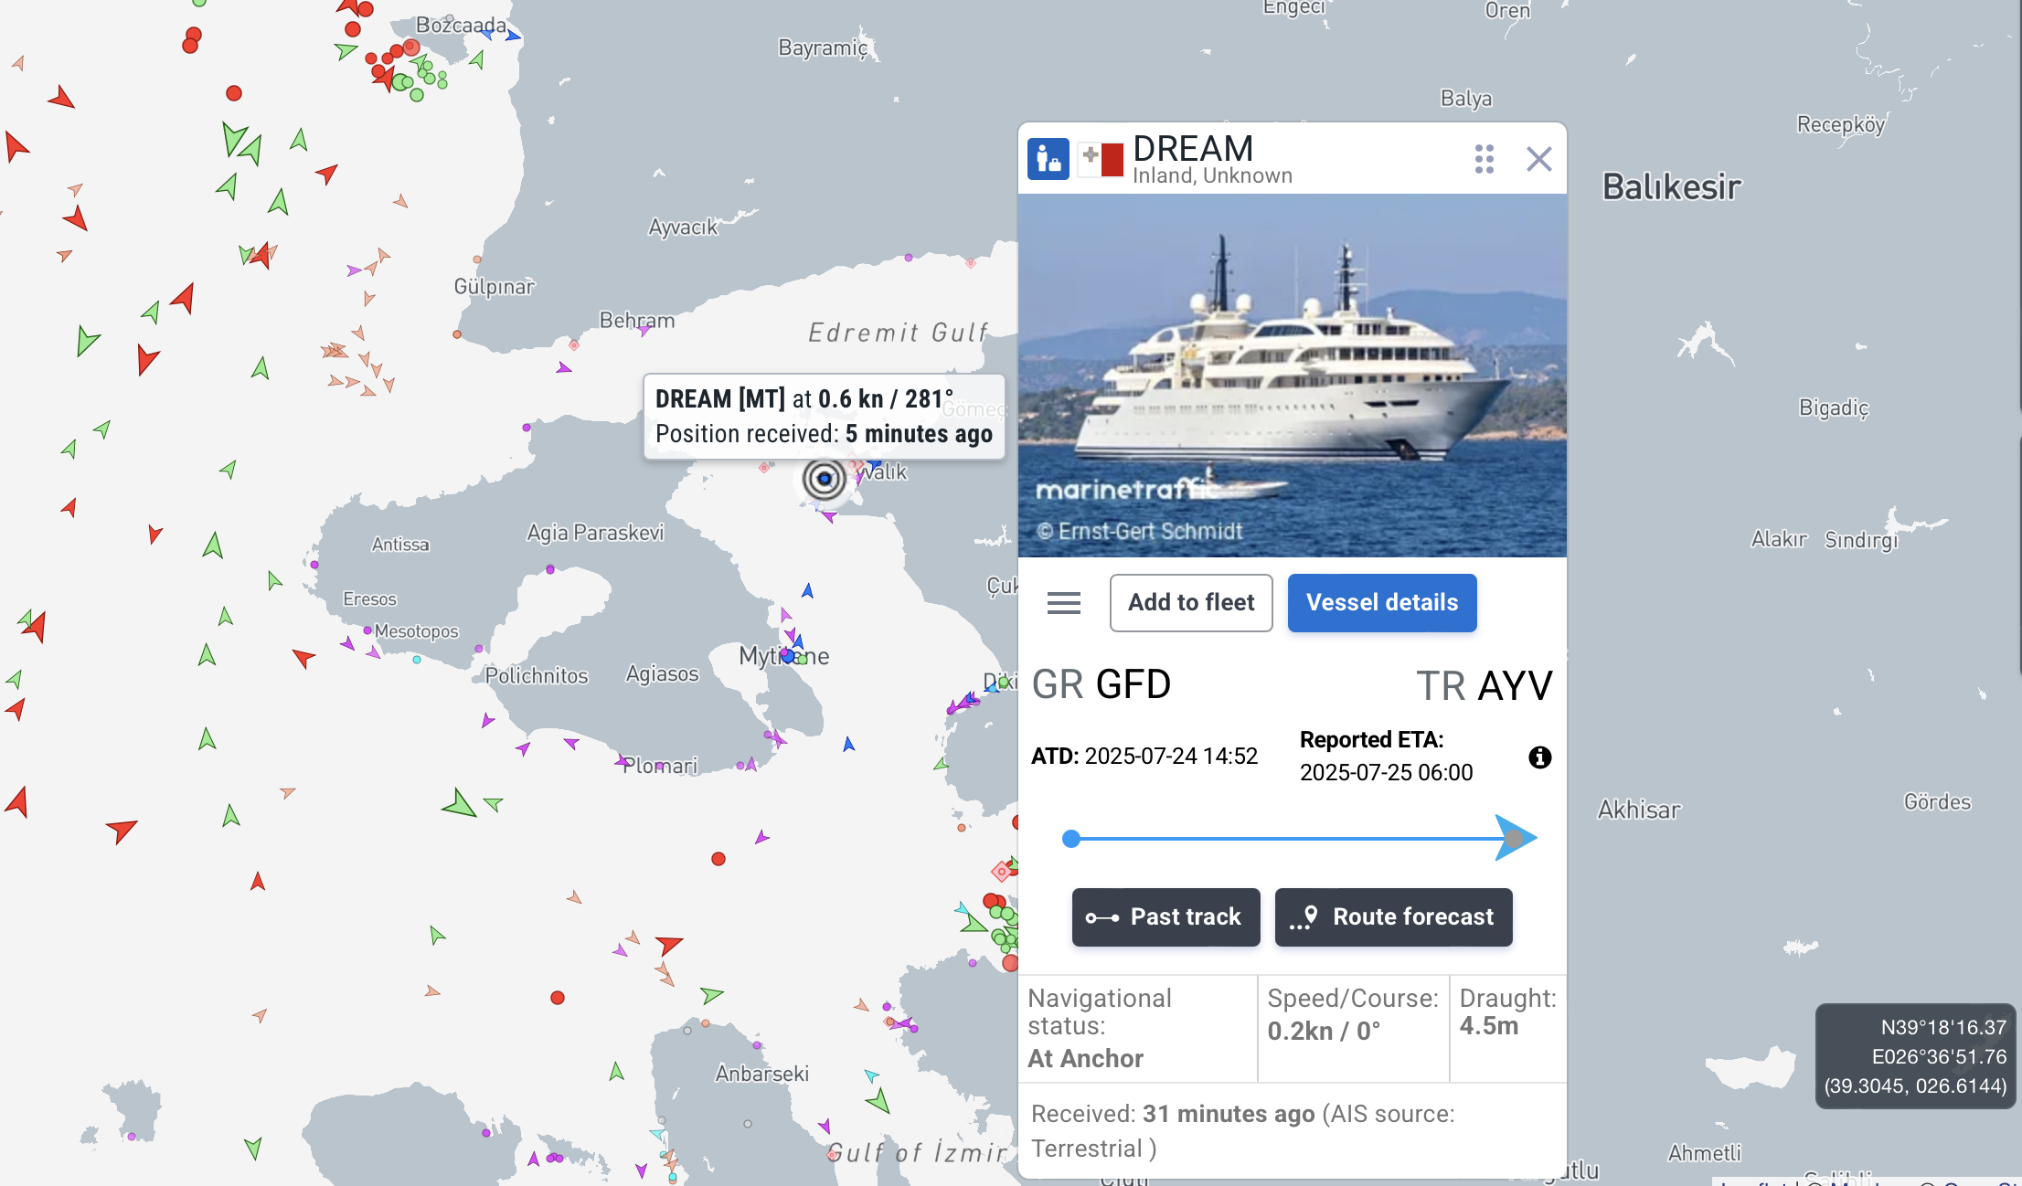Click the Mytilene port marker on map
Image resolution: width=2022 pixels, height=1186 pixels.
click(787, 655)
